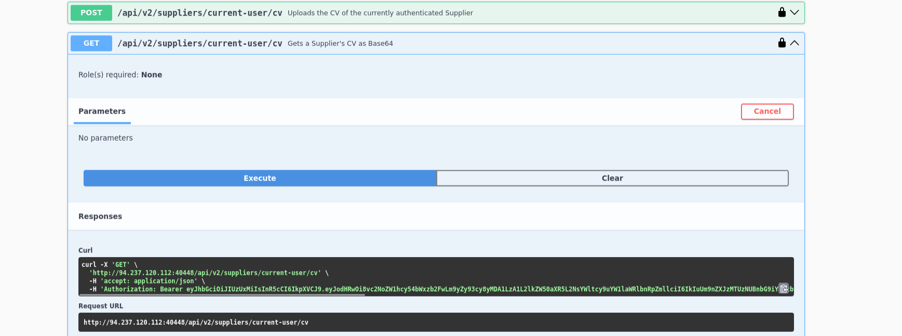This screenshot has width=902, height=336.
Task: Collapse the GET current-user/cv endpoint chevron
Action: point(795,43)
